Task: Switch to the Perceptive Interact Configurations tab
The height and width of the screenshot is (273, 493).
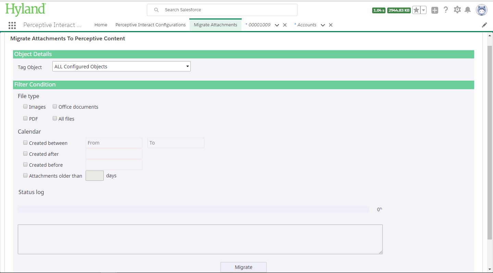Action: pos(150,25)
